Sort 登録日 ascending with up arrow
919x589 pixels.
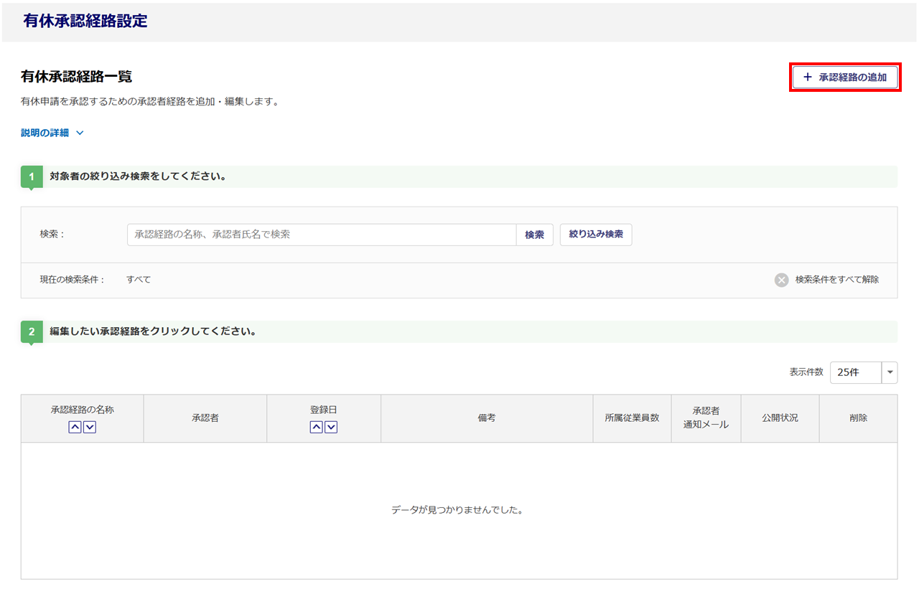click(317, 427)
